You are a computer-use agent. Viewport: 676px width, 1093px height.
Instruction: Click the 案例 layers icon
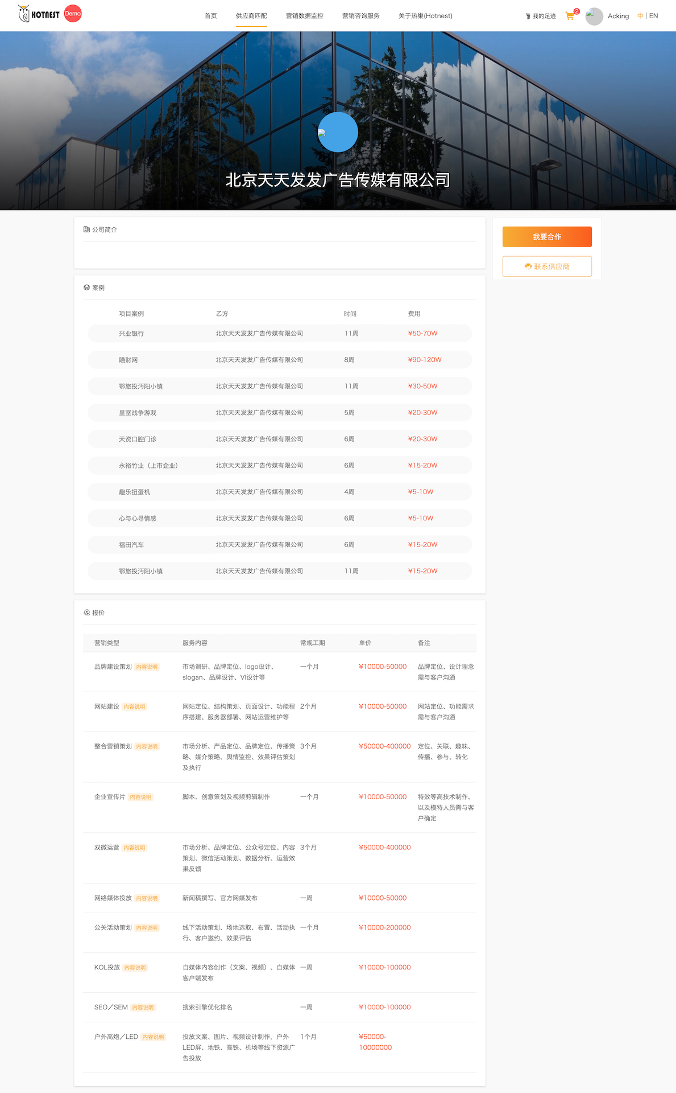click(x=86, y=287)
